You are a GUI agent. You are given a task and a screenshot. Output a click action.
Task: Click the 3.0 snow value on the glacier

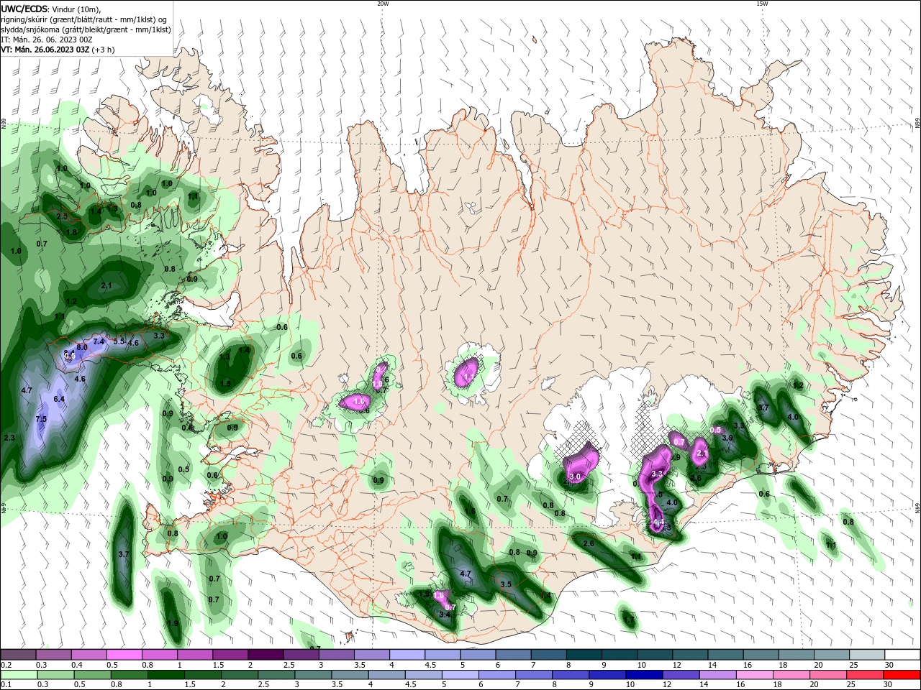point(575,477)
